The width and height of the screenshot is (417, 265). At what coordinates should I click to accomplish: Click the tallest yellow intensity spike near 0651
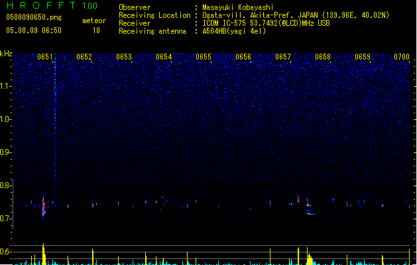click(x=44, y=254)
